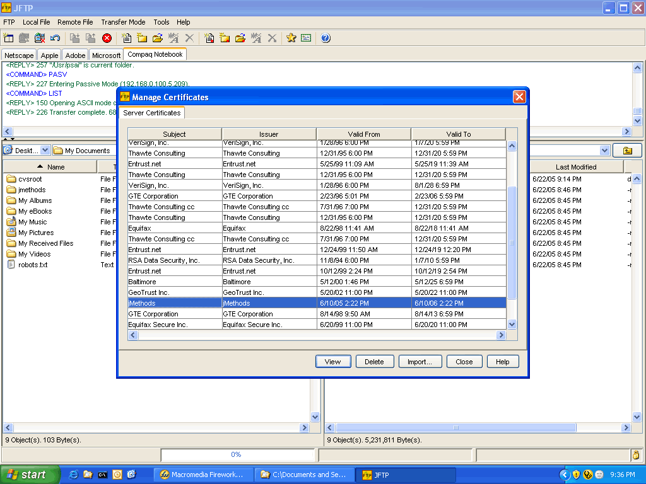Click the Help button in the dialog

click(503, 362)
